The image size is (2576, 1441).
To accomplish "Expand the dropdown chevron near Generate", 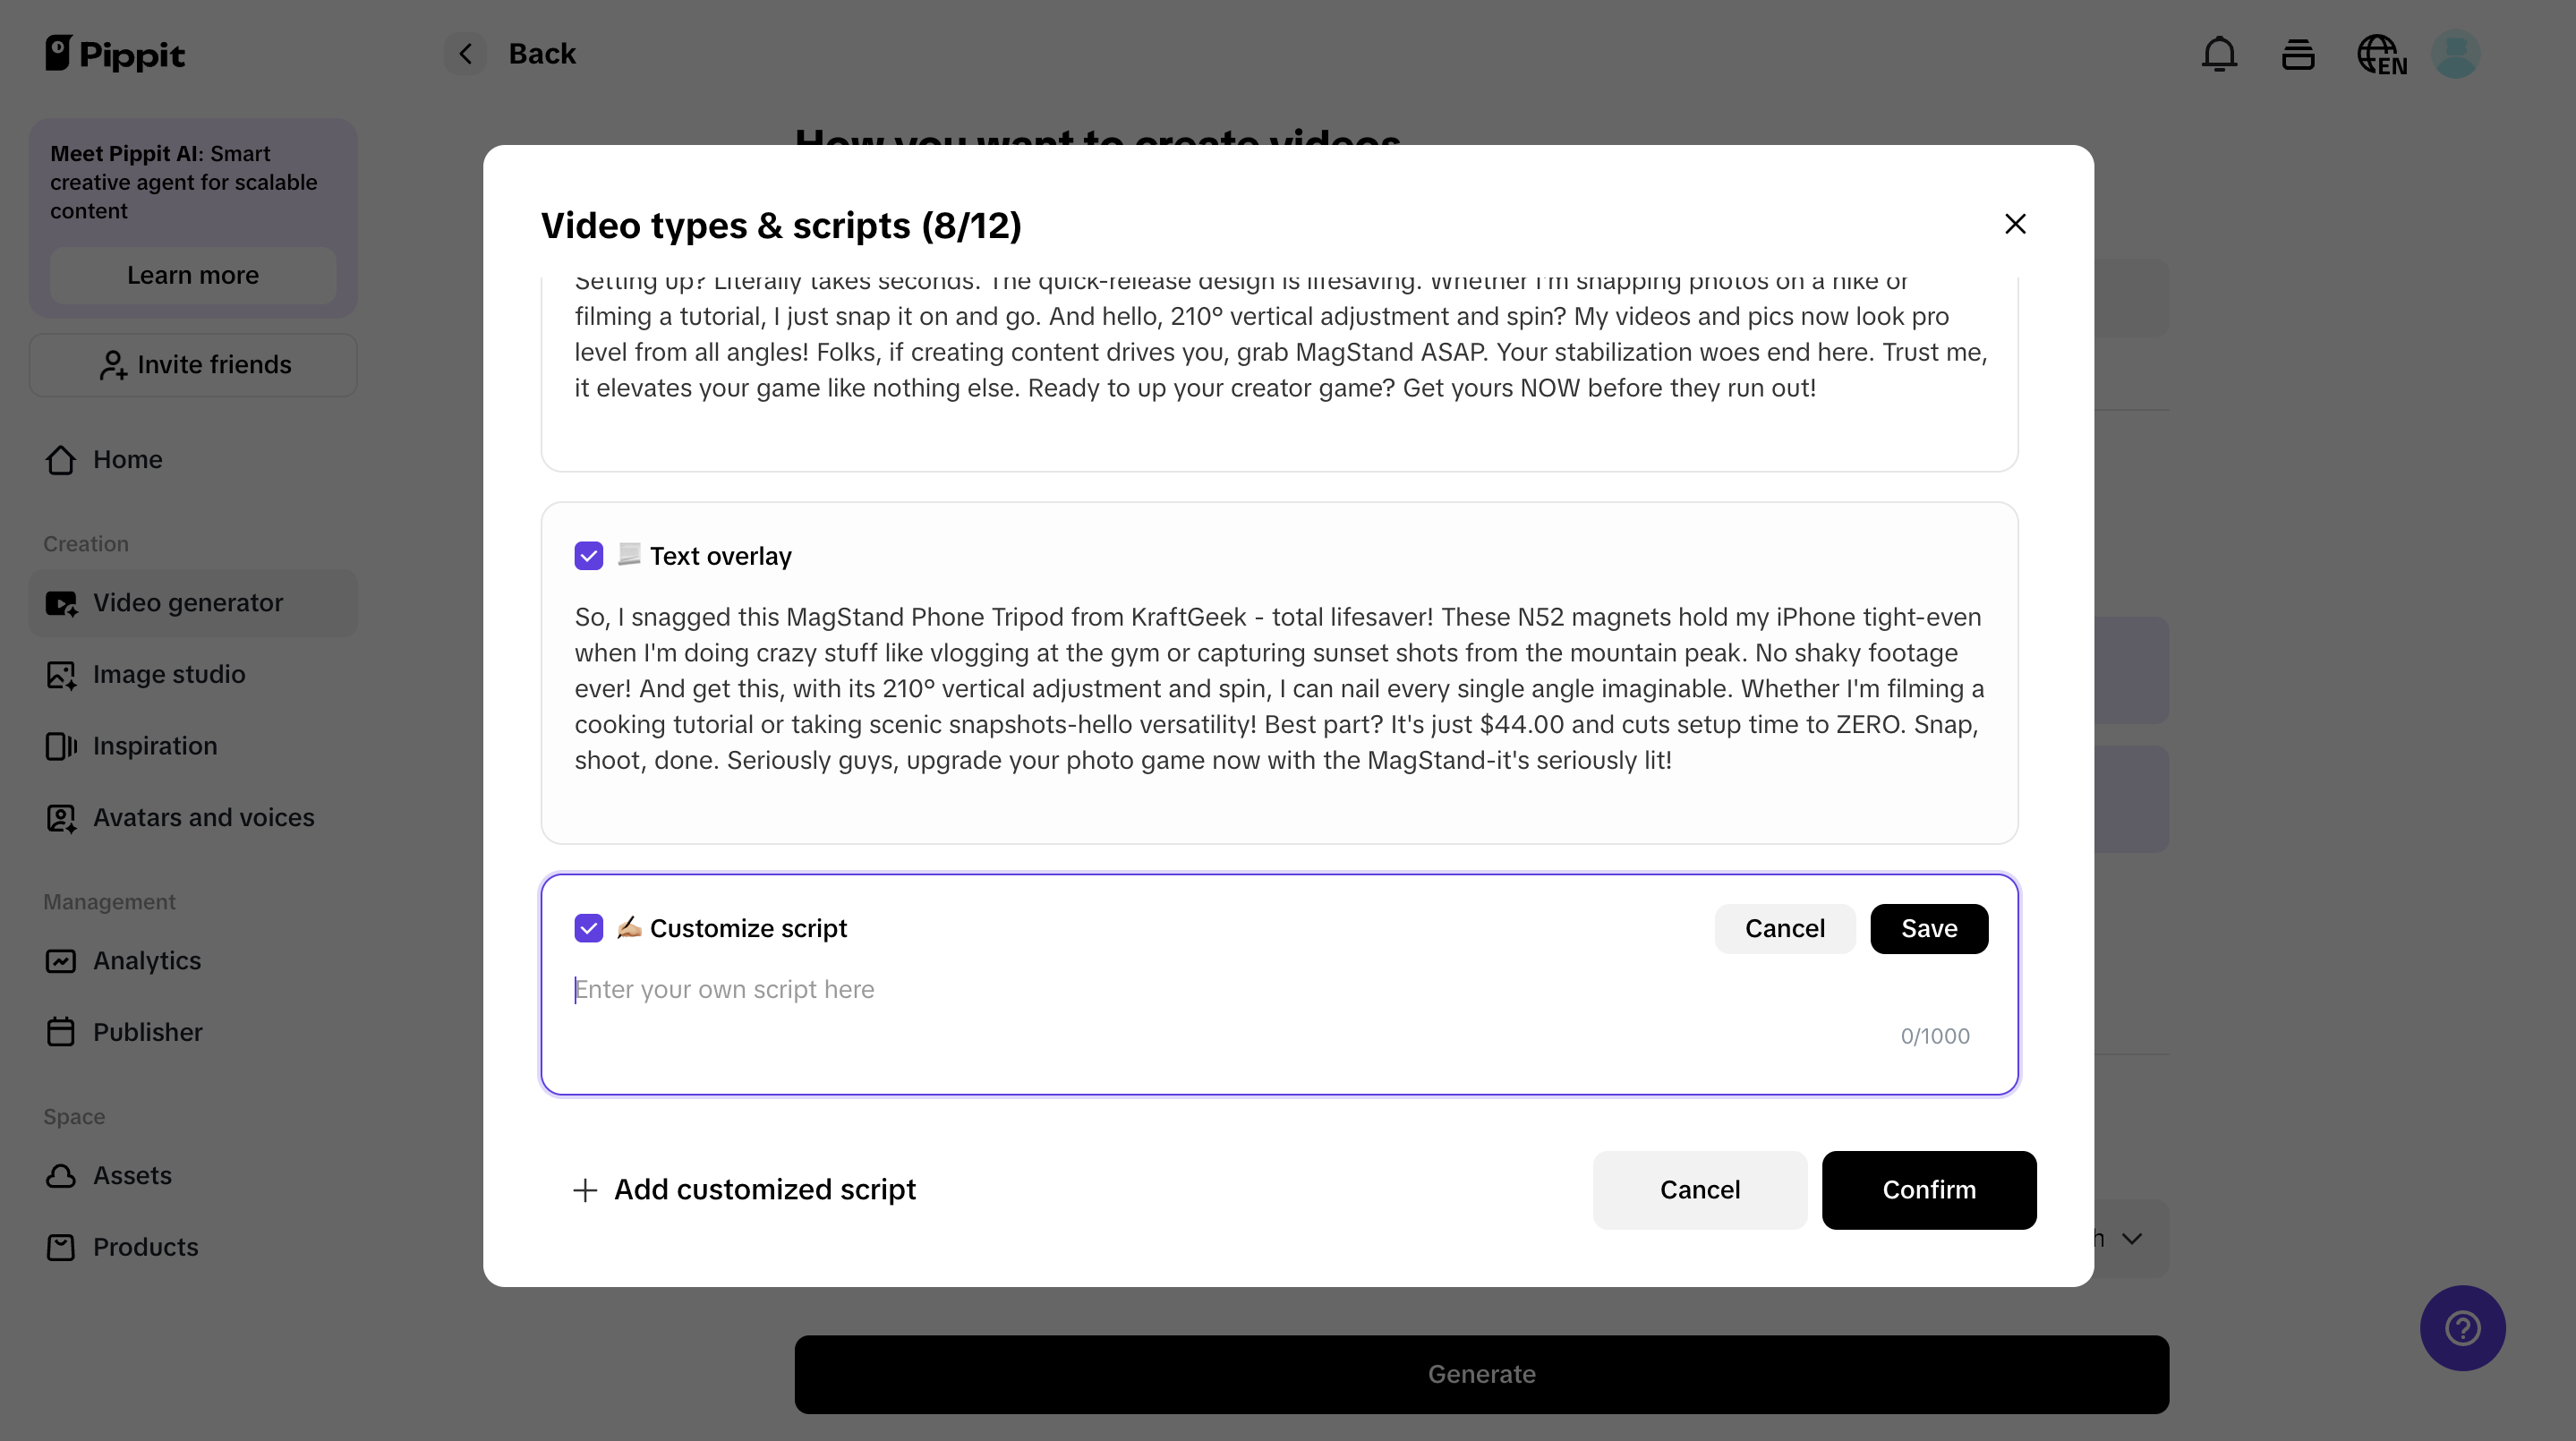I will [2132, 1238].
